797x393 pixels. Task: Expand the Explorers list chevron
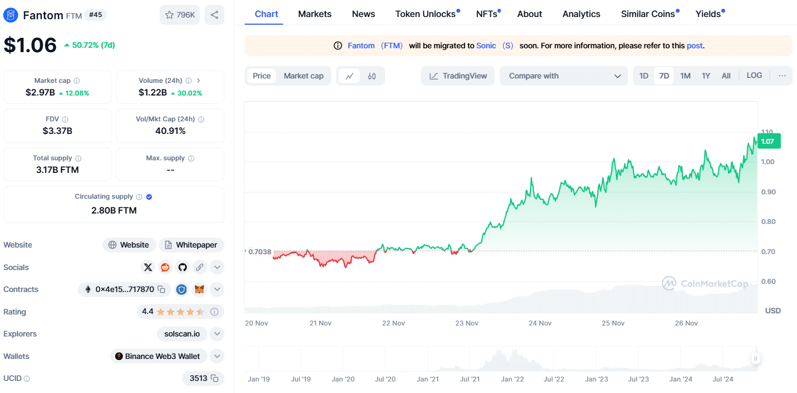pos(217,334)
